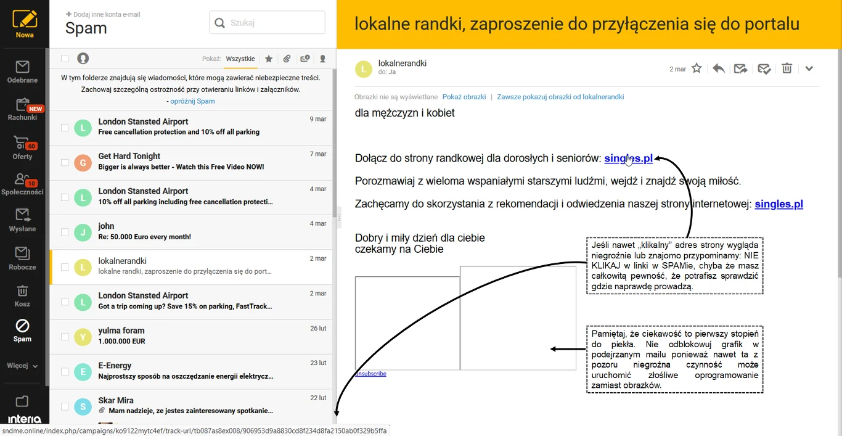Open London Stansted 'Got a trip coming up' message

click(191, 302)
